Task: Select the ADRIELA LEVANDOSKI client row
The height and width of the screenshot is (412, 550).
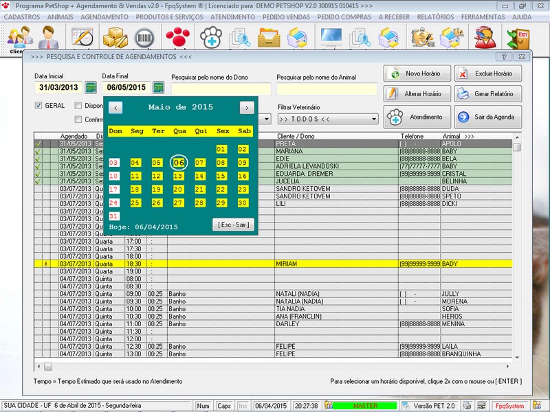Action: (x=273, y=166)
